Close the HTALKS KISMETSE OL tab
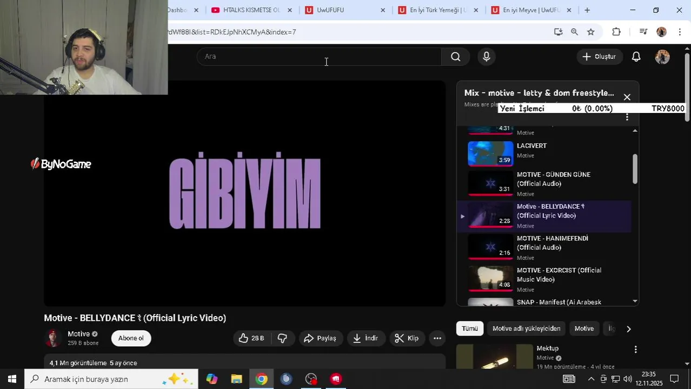The height and width of the screenshot is (389, 691). (290, 10)
